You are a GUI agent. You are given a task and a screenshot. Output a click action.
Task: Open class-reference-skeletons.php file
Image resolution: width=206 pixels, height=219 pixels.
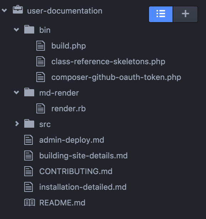pyautogui.click(x=108, y=62)
